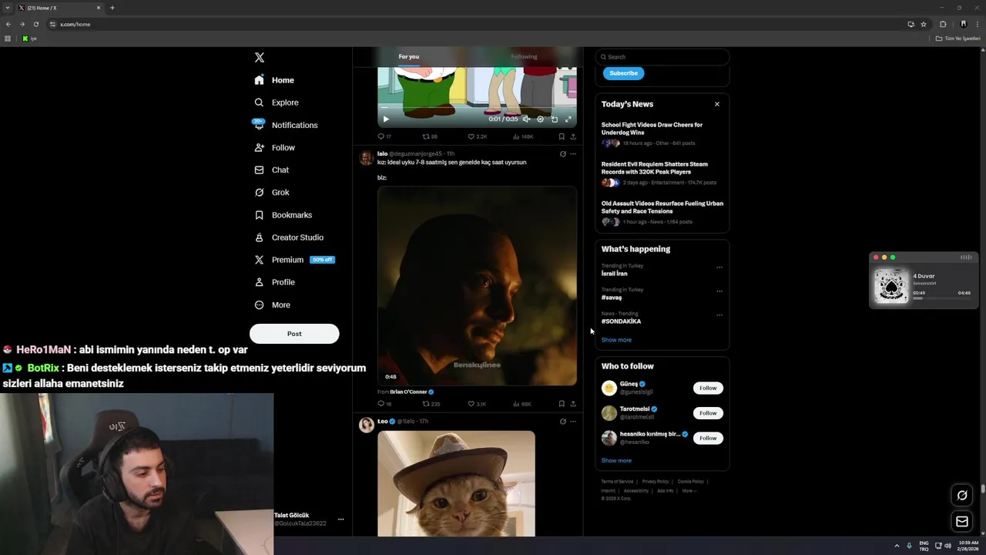Image resolution: width=986 pixels, height=555 pixels.
Task: Open account menu next to Talat Gölcük
Action: click(x=340, y=520)
